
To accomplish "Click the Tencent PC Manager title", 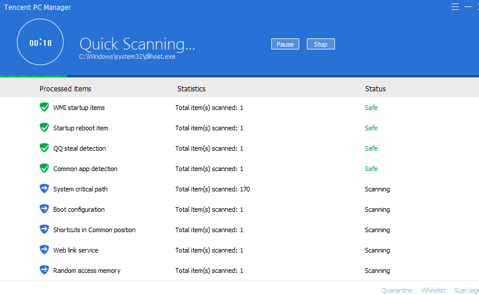I will (x=37, y=8).
